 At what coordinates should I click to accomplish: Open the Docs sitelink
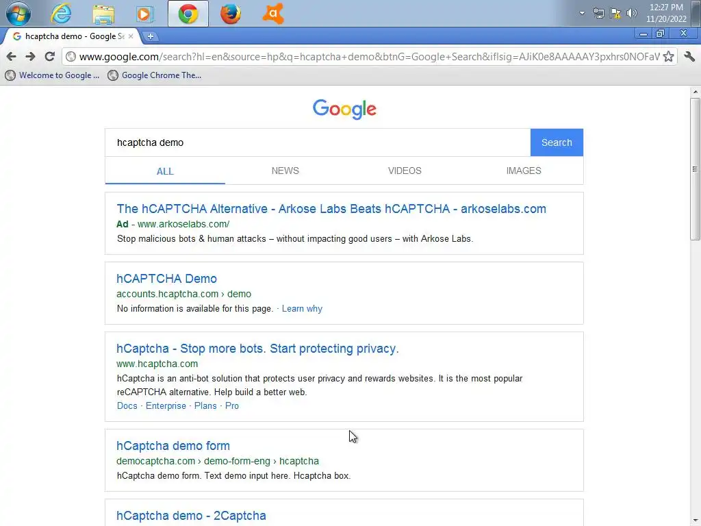[127, 405]
